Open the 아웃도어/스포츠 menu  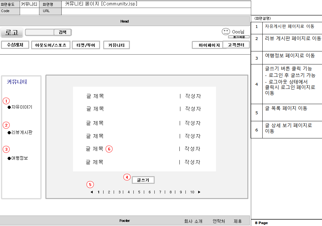click(51, 45)
